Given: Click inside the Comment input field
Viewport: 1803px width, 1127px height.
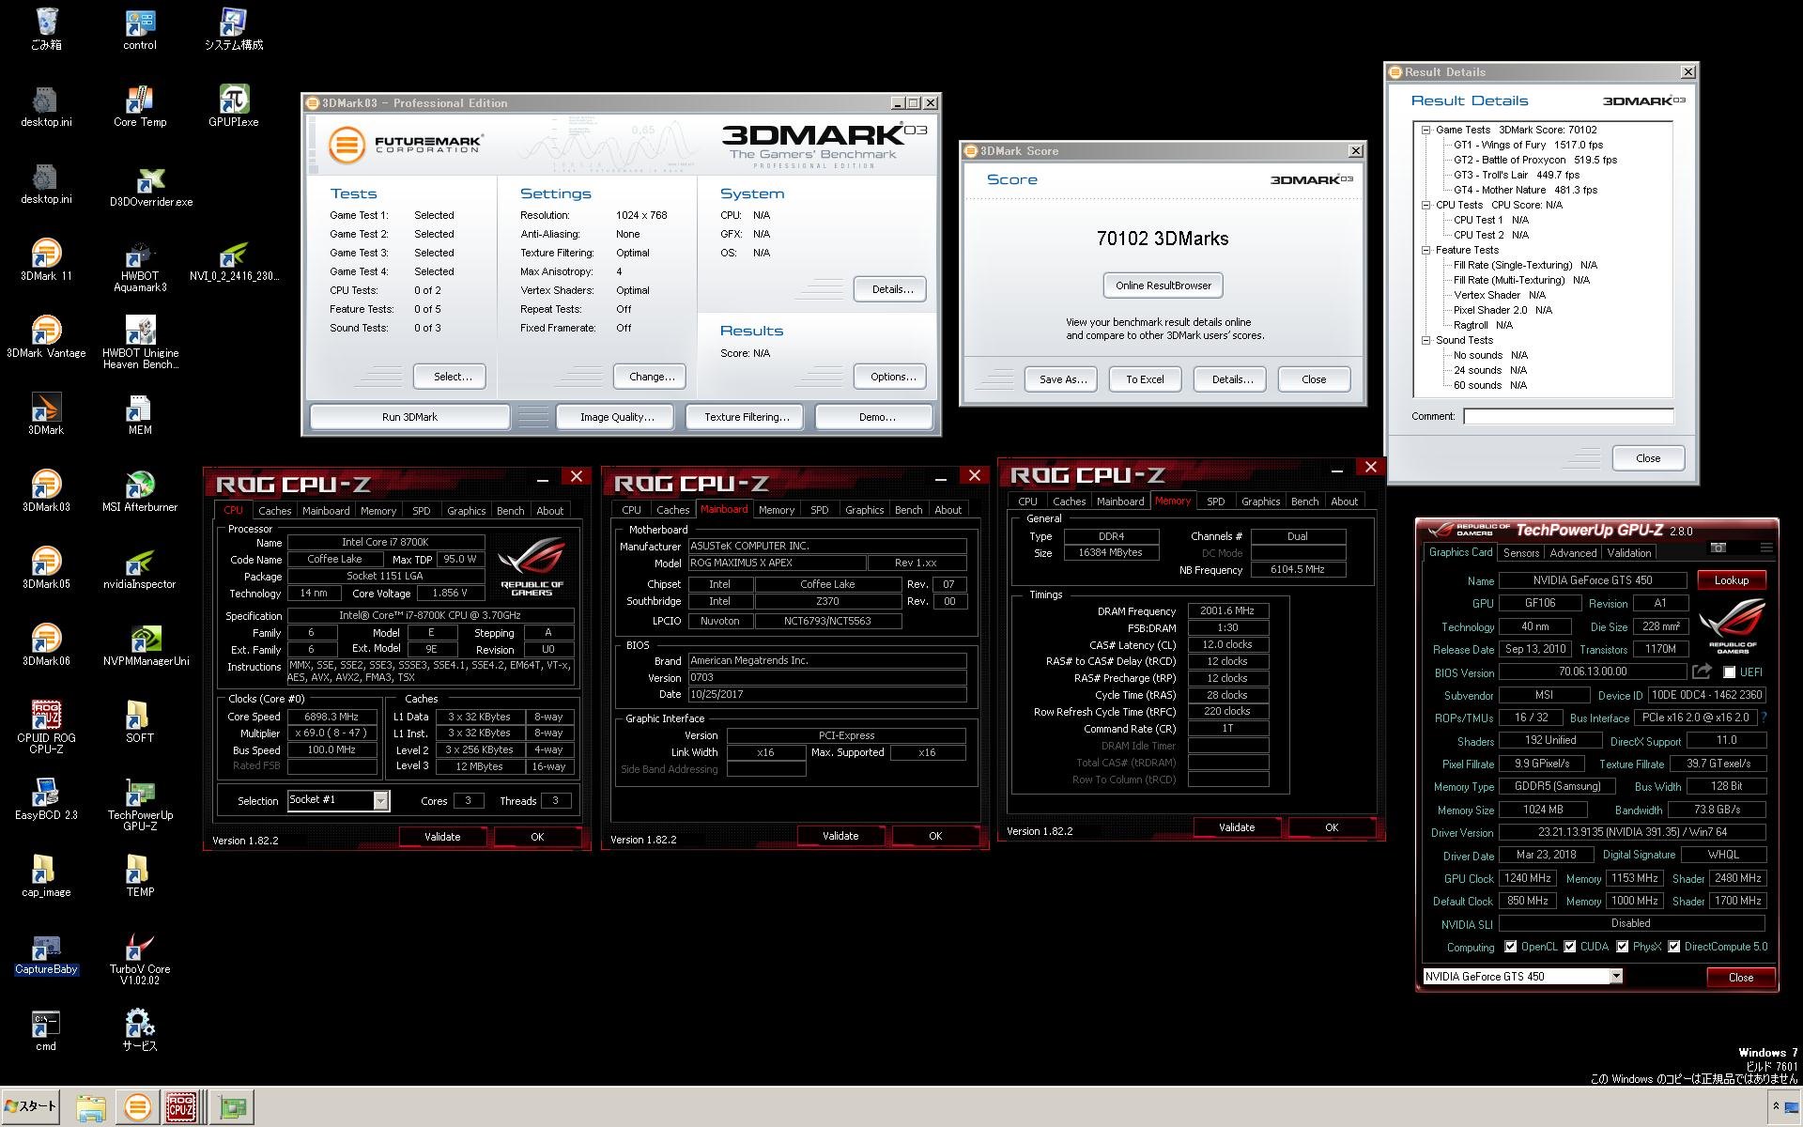Looking at the screenshot, I should point(1568,416).
